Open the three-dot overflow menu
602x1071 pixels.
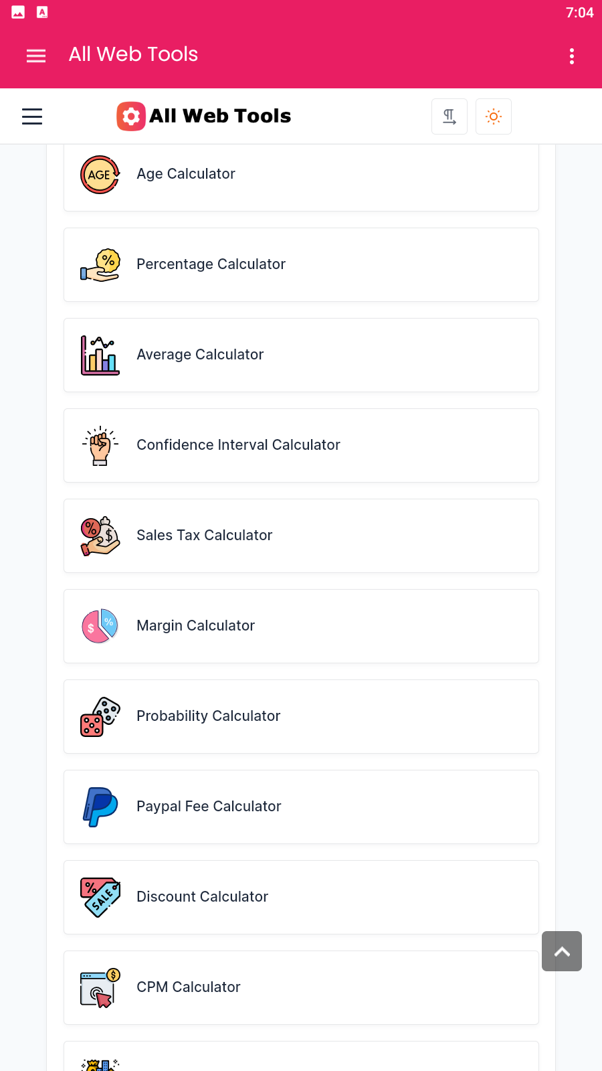click(x=572, y=56)
